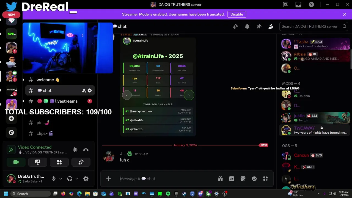Image resolution: width=352 pixels, height=198 pixels.
Task: Click the Add a Server plus icon
Action: click(x=11, y=118)
